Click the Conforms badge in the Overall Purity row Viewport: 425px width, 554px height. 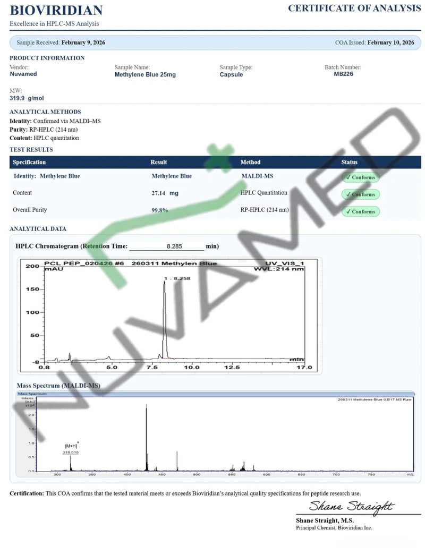click(360, 211)
